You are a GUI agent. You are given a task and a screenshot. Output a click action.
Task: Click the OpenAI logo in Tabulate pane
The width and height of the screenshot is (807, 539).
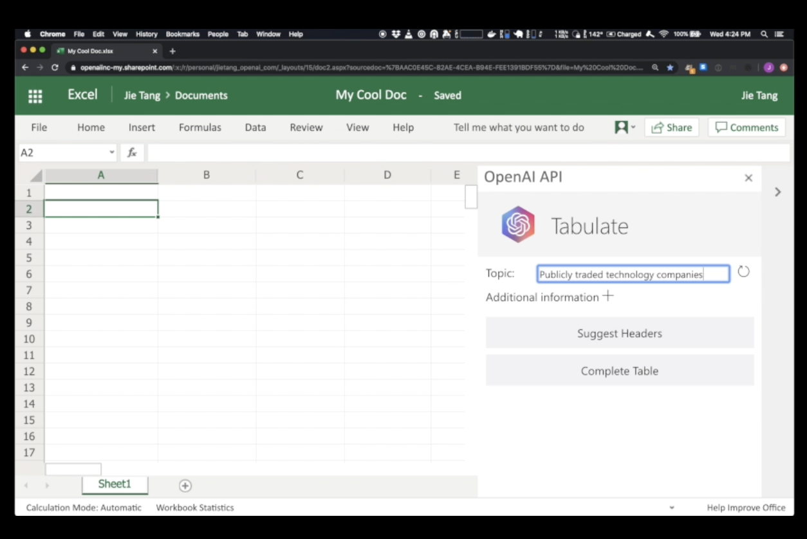tap(518, 224)
